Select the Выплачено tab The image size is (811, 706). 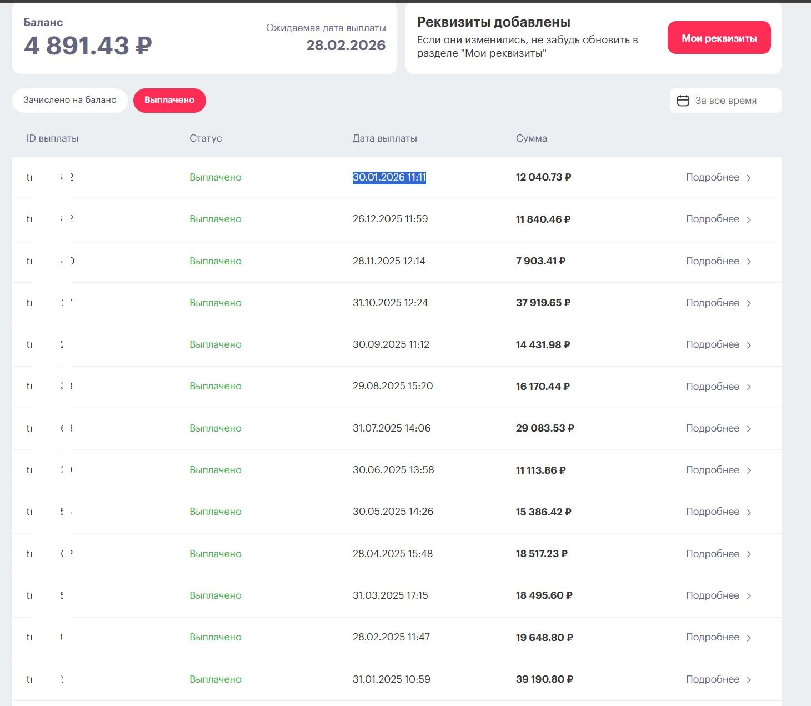click(169, 100)
